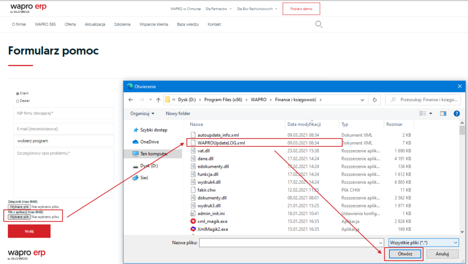Image resolution: width=468 pixels, height=264 pixels.
Task: Click the folder icon in address bar
Action: pos(167,100)
